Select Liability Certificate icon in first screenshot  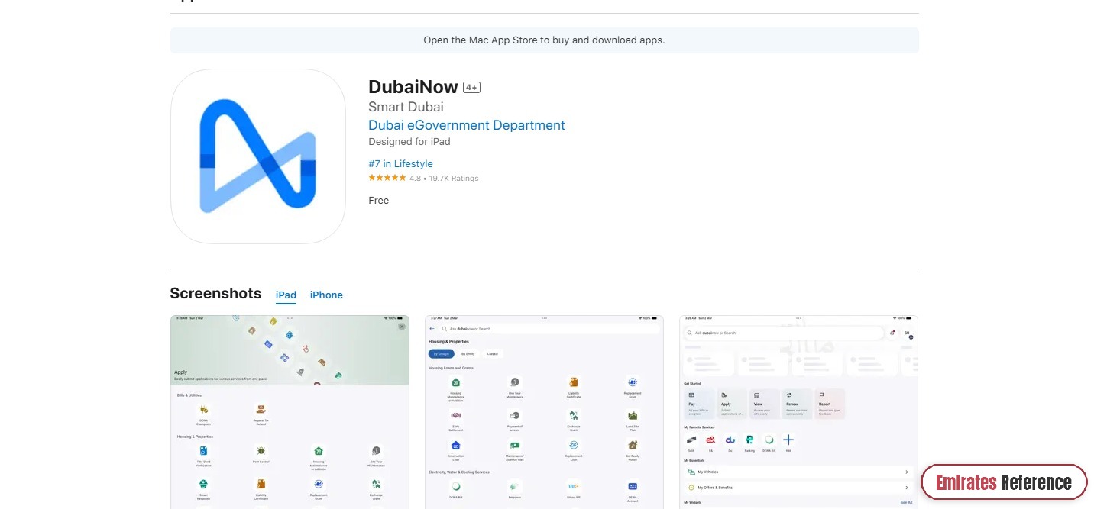click(x=261, y=485)
